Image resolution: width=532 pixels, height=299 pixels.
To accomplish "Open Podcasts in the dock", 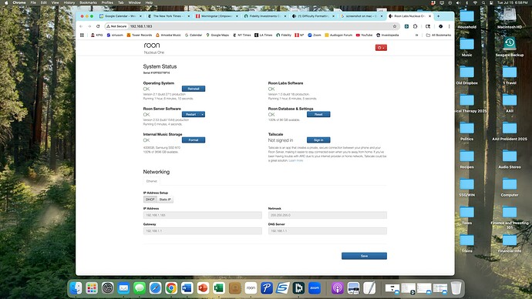I will (x=338, y=288).
